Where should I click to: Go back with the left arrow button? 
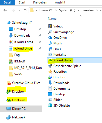click(5, 10)
